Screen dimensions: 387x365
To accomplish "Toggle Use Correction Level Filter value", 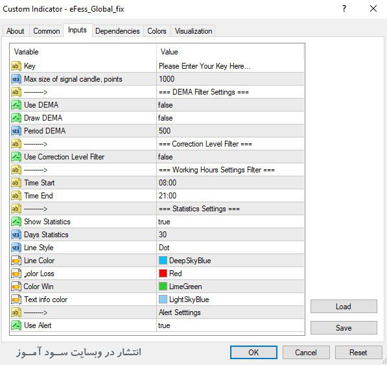I will (x=230, y=157).
